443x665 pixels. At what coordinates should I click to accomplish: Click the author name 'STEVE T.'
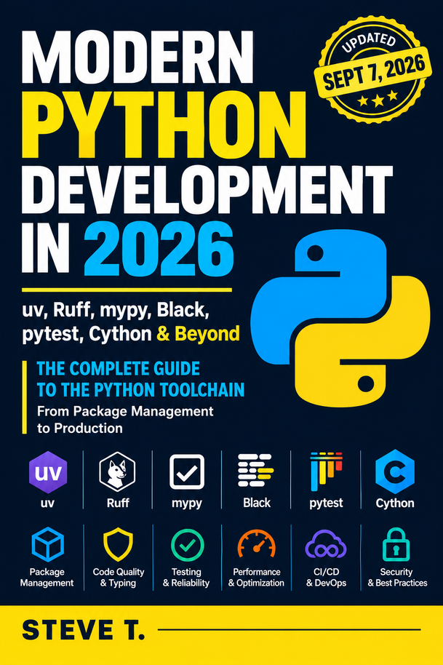tap(83, 629)
